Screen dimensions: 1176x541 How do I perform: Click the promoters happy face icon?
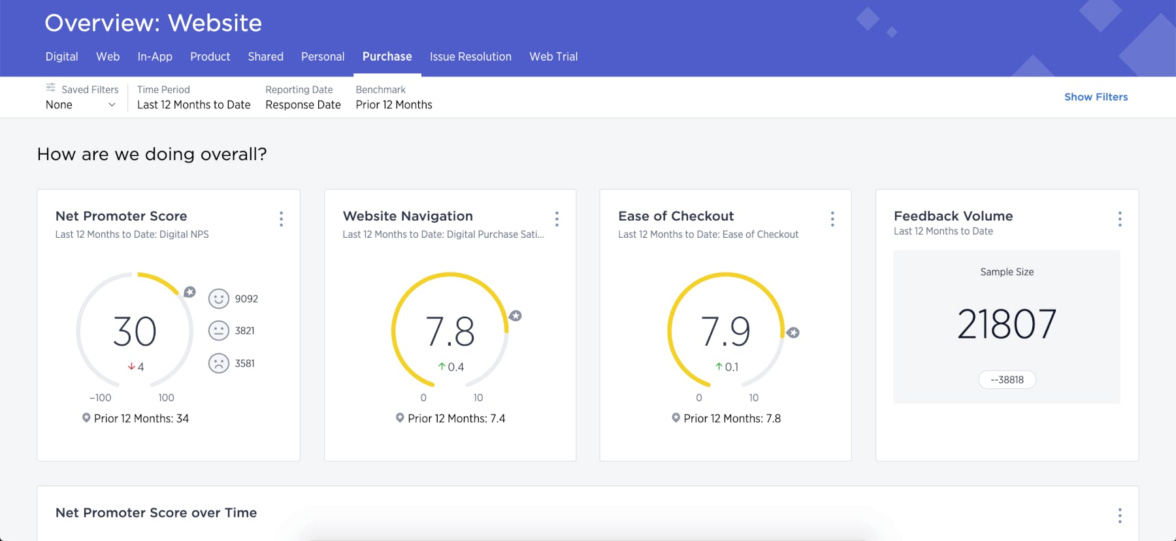tap(219, 299)
